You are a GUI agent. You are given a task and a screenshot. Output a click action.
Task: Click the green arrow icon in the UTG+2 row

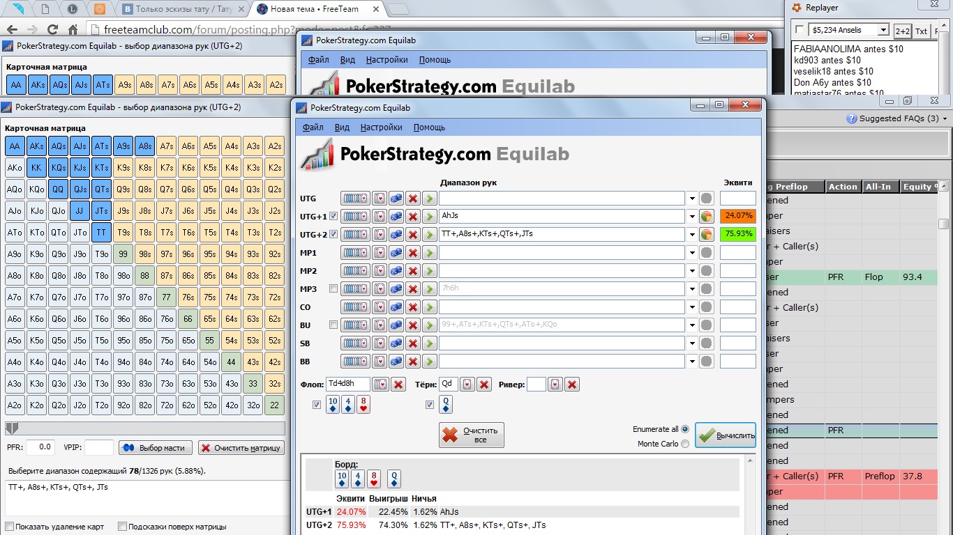click(430, 235)
